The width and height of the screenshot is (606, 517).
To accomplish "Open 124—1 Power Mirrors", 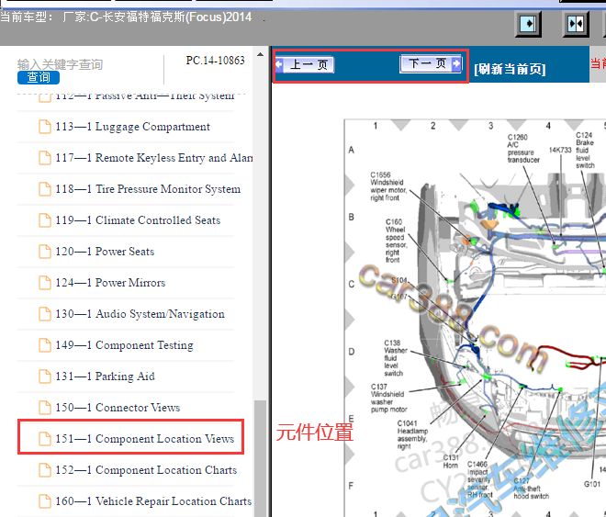I will pyautogui.click(x=110, y=283).
